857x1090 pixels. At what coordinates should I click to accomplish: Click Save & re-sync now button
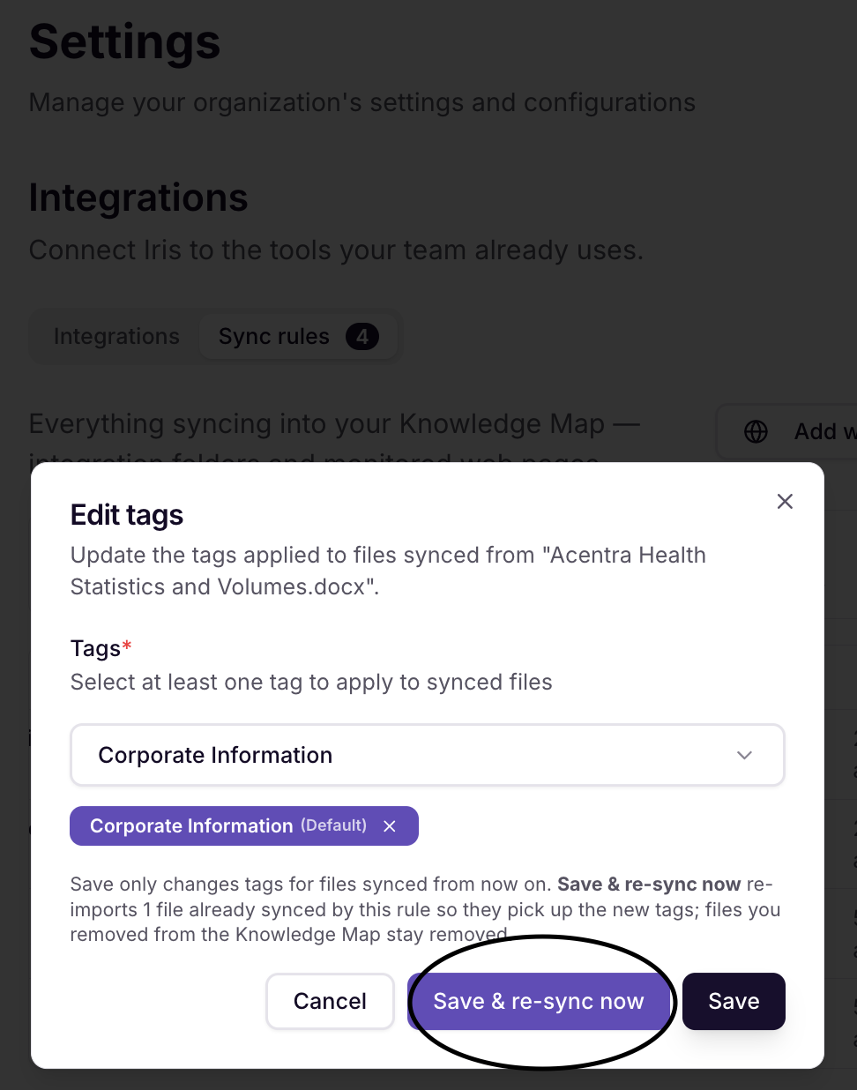click(x=539, y=1001)
